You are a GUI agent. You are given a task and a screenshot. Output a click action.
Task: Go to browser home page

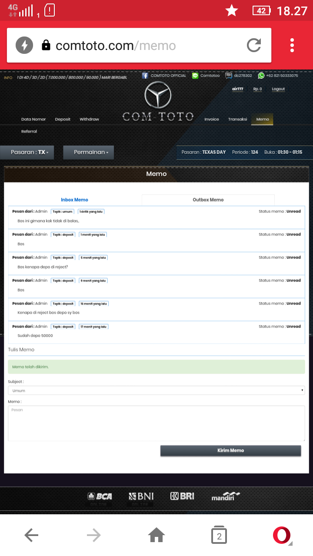[x=156, y=535]
